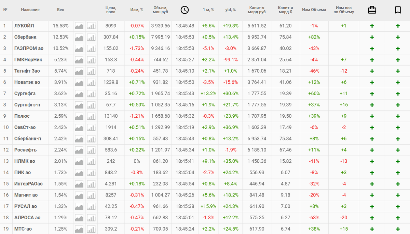This screenshot has height=234, width=410.
Task: Add Магнит ао to portfolio with plus
Action: [372, 195]
